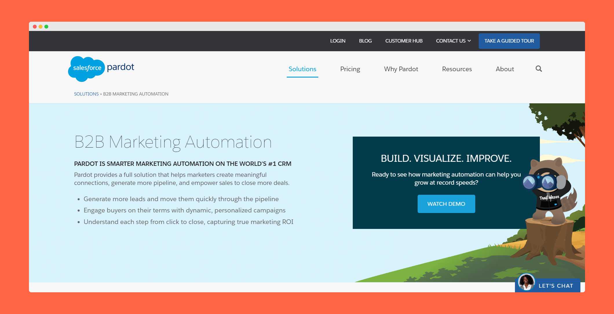This screenshot has height=314, width=614.
Task: Click the Watch Demo button
Action: [x=446, y=204]
